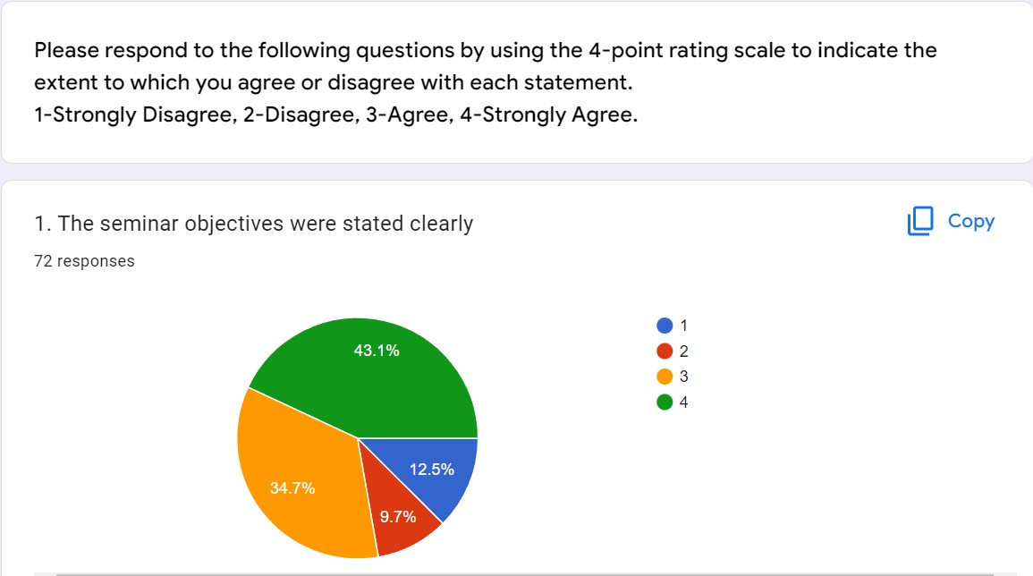Click the '1-Strongly Disagree, 2-Disagree' scale description line
This screenshot has height=576, width=1033.
tap(335, 115)
